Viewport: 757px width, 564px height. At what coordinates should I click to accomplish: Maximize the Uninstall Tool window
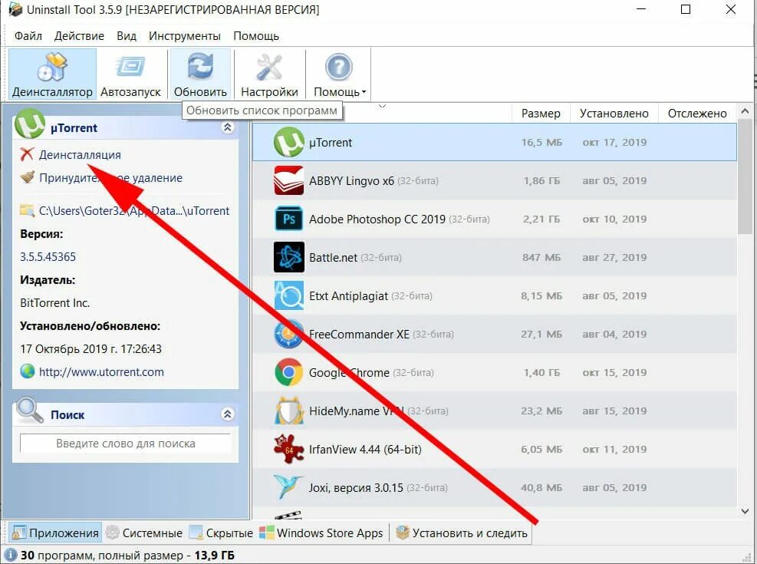pyautogui.click(x=686, y=9)
